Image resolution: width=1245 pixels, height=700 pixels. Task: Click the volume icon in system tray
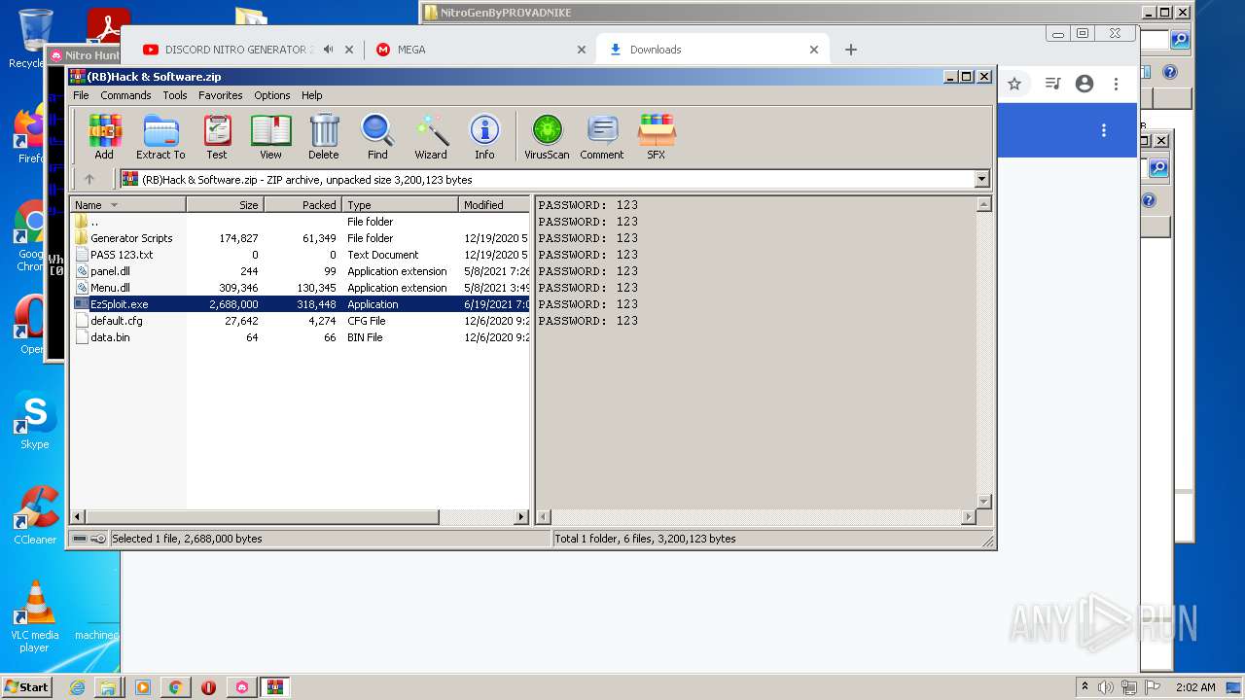1106,687
